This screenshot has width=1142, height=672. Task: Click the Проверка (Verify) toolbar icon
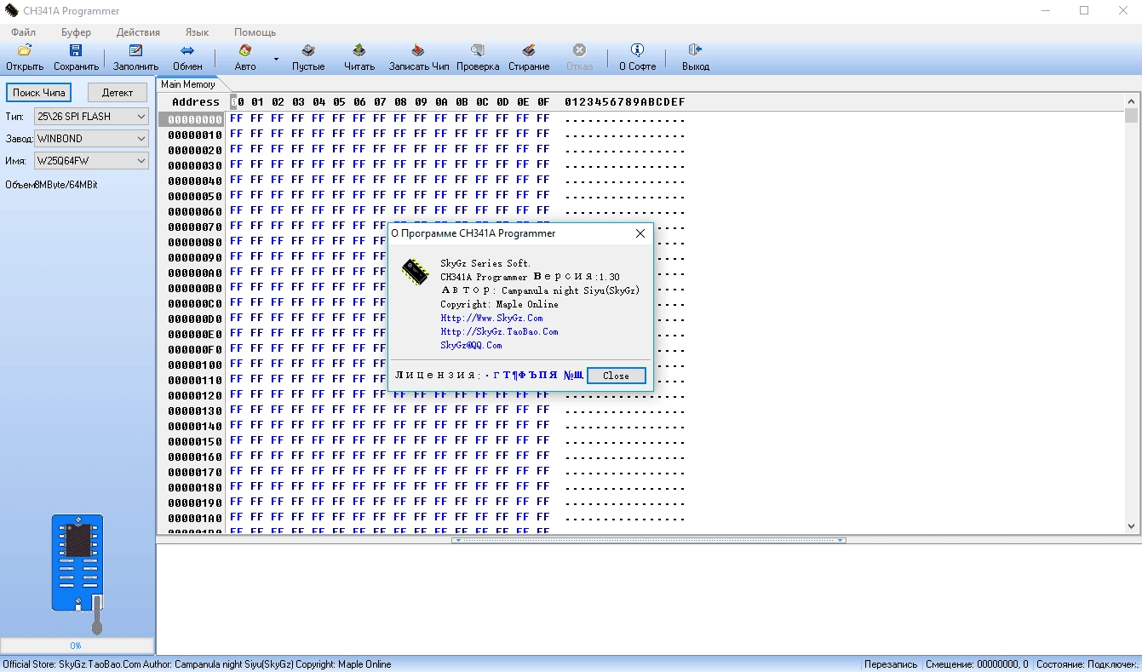tap(478, 51)
